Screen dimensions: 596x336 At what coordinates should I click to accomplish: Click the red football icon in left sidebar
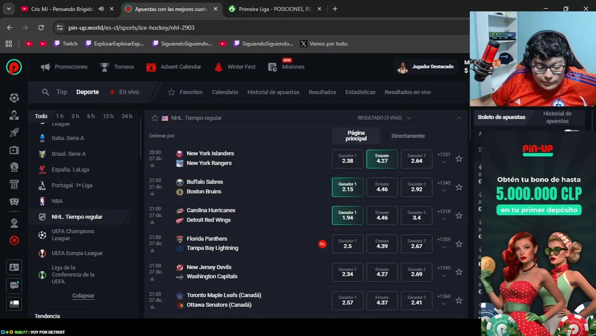(x=14, y=240)
